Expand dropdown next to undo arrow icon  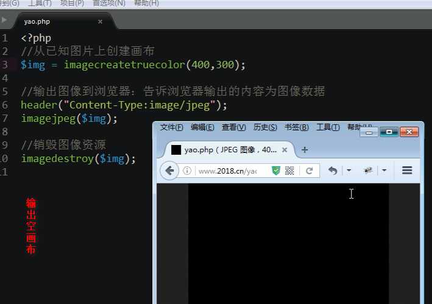point(349,171)
